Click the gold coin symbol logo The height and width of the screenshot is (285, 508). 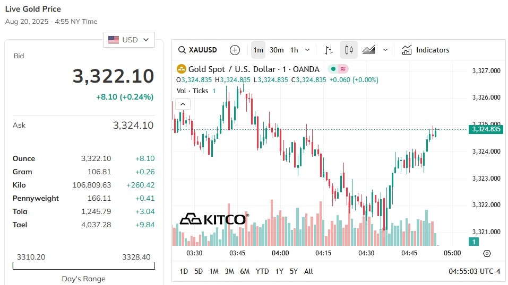(x=181, y=69)
